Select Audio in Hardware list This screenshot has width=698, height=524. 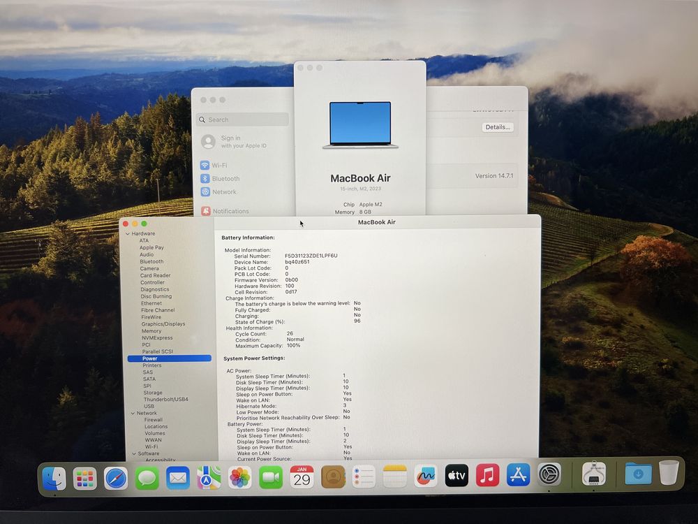(x=147, y=254)
